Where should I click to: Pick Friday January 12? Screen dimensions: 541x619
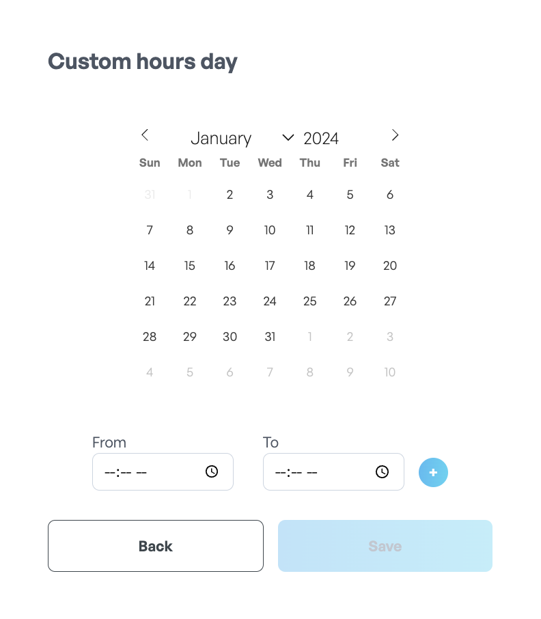pyautogui.click(x=350, y=230)
